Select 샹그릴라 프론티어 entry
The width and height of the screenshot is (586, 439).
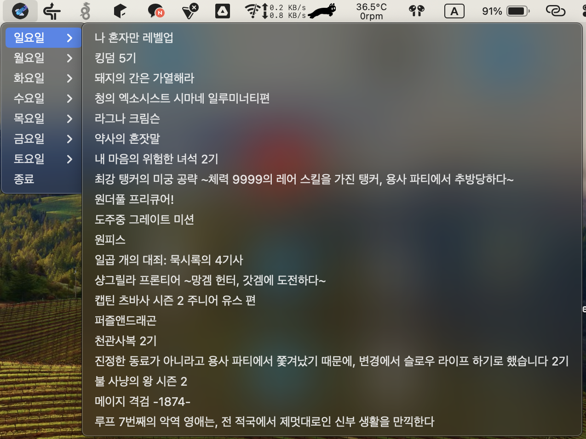click(x=332, y=280)
